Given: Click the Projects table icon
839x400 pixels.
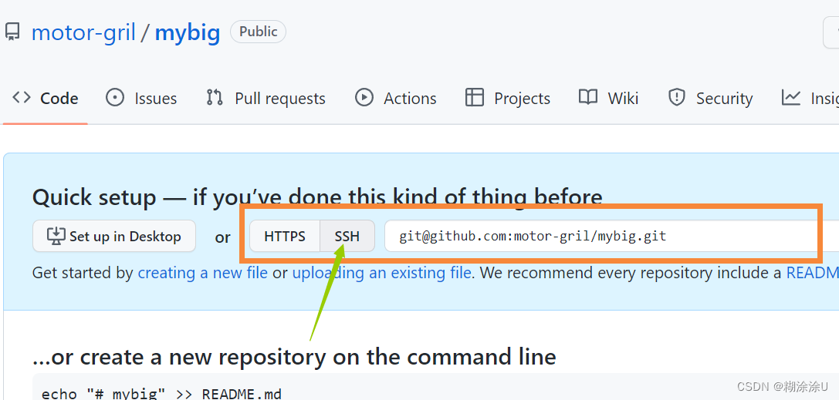Looking at the screenshot, I should [475, 98].
